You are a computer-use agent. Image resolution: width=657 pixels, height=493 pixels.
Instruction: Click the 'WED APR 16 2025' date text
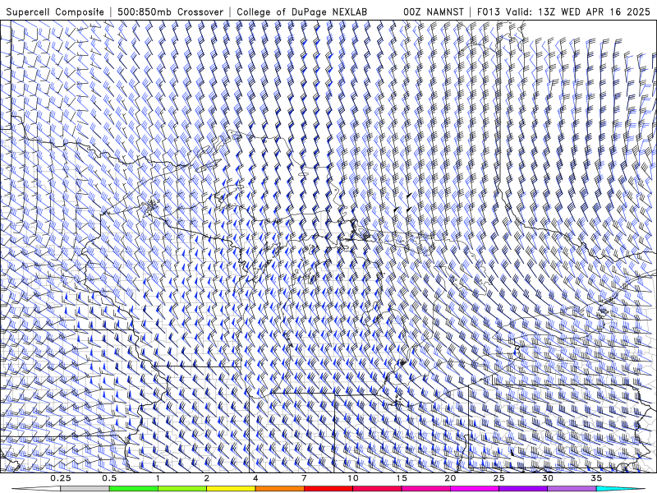605,12
